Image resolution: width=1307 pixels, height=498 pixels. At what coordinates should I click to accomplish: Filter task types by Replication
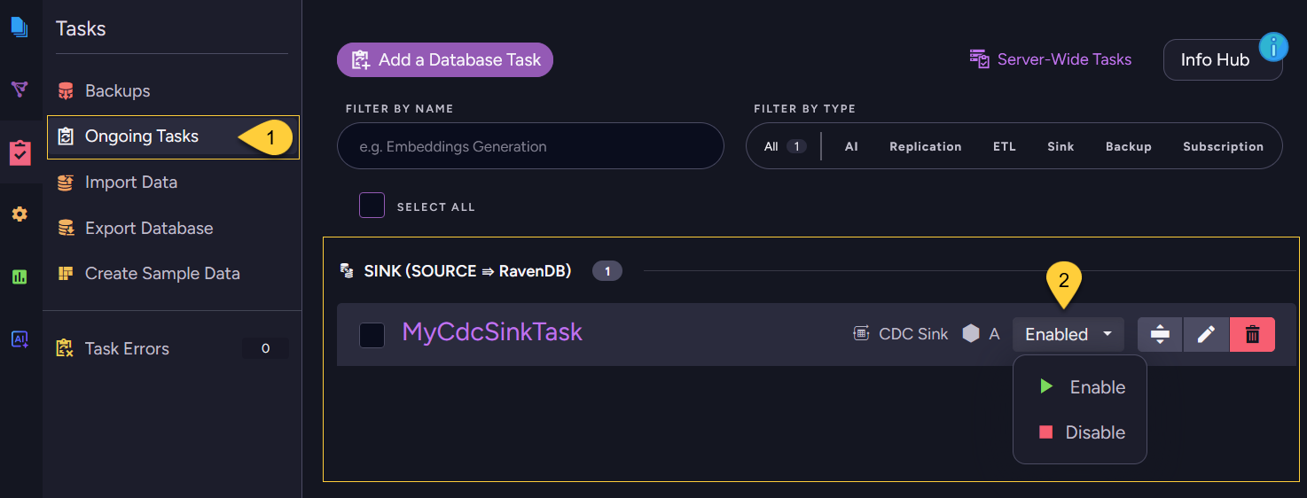point(926,146)
